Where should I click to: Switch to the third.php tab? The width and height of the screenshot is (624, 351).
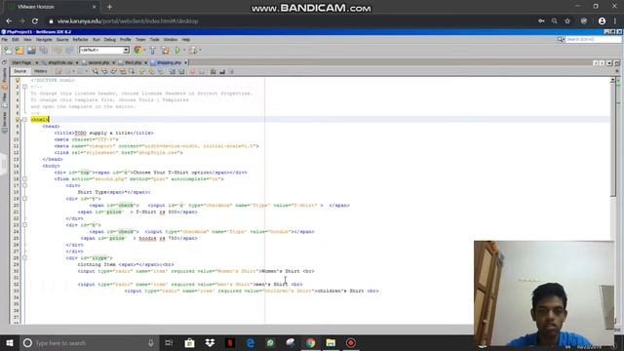(133, 62)
